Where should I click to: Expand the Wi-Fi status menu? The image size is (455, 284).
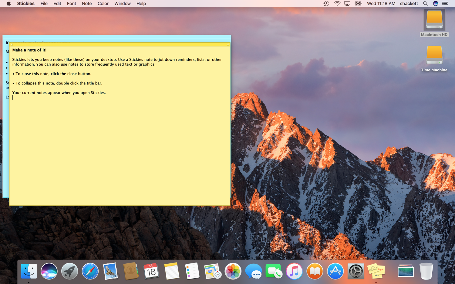point(337,4)
